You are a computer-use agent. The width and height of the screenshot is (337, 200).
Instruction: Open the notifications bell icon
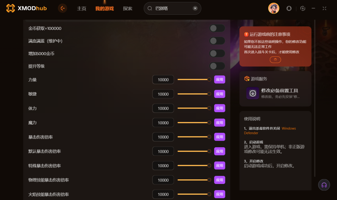pyautogui.click(x=289, y=8)
